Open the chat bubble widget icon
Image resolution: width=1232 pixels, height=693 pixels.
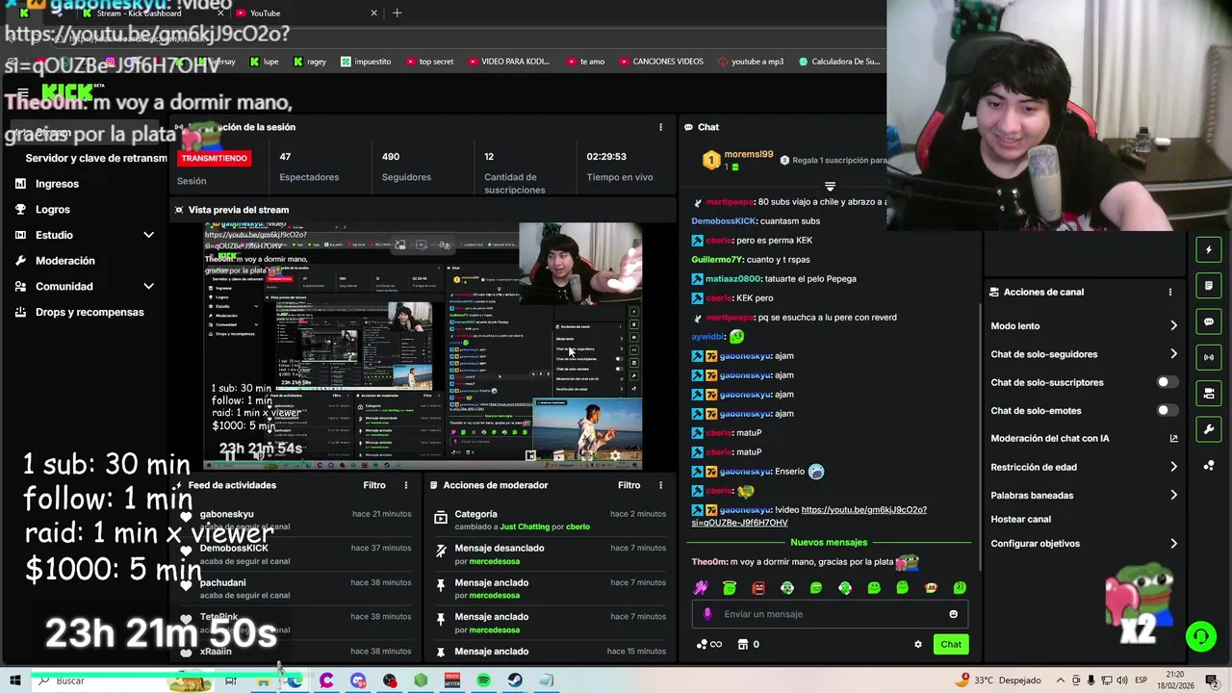click(1209, 321)
